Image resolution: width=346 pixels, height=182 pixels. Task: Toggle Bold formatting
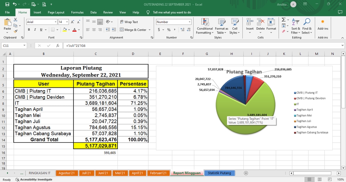pos(29,30)
